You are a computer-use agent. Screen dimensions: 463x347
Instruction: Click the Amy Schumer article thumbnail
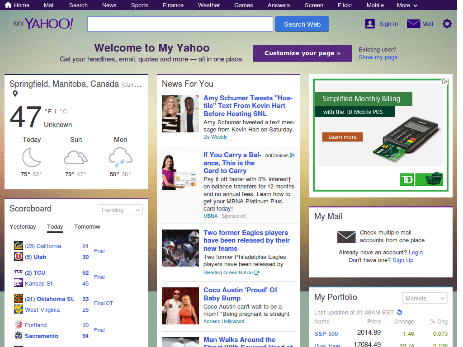tap(180, 113)
